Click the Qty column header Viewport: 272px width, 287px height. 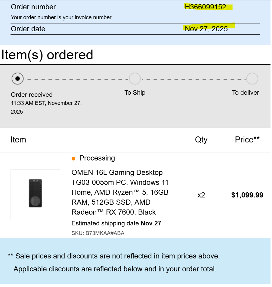pyautogui.click(x=201, y=140)
